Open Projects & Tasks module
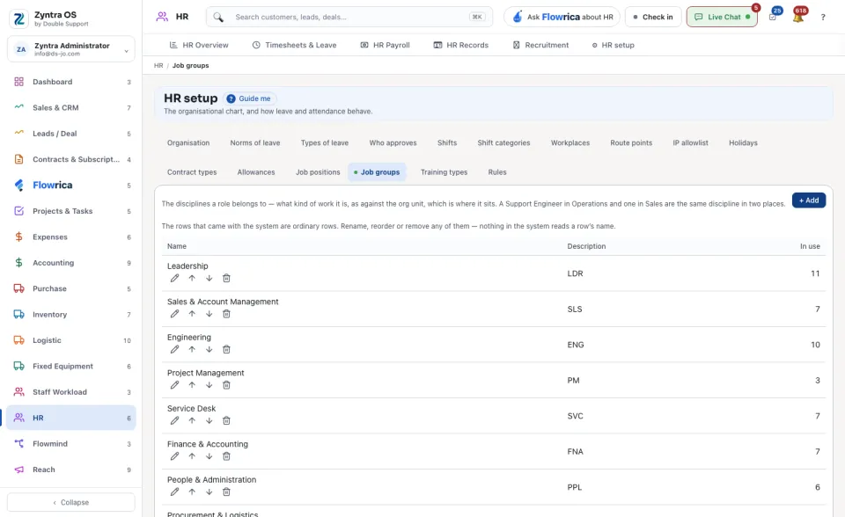 click(71, 211)
